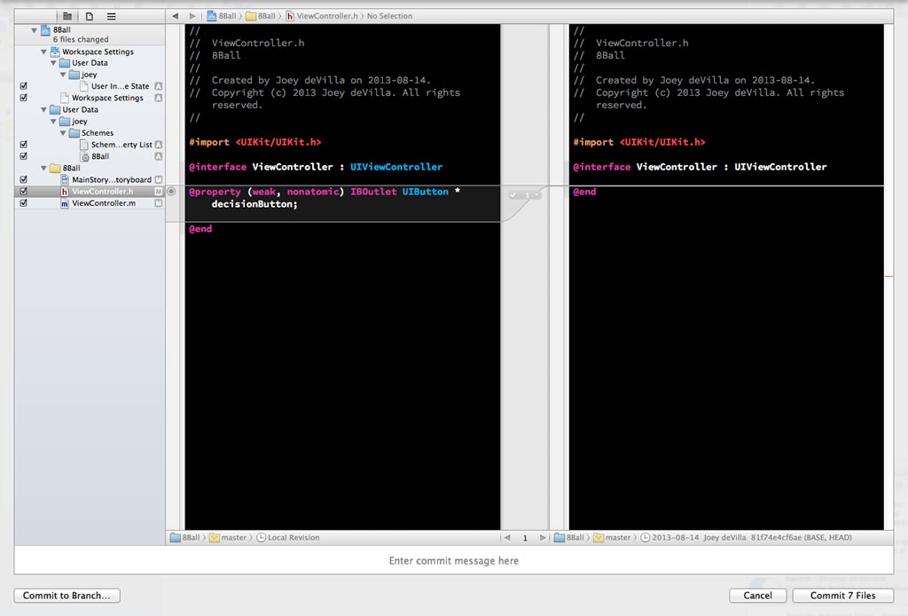Image resolution: width=908 pixels, height=616 pixels.
Task: Open the 2013-08-14 Joey deVilla revision breadcrumb
Action: pos(746,538)
